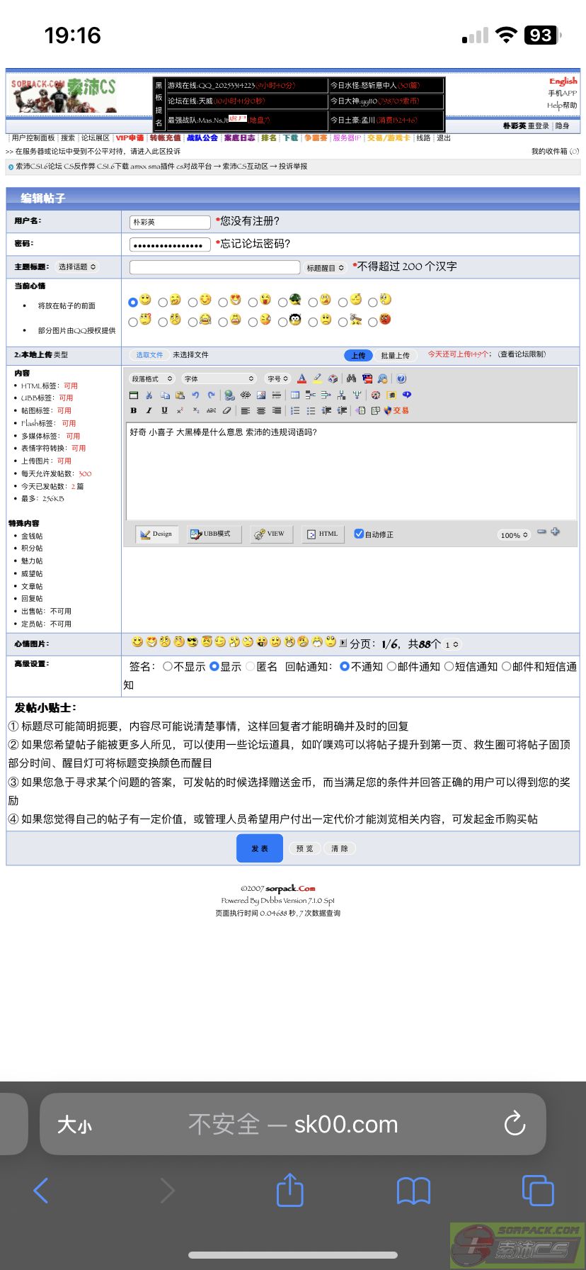This screenshot has width=586, height=1270.
Task: Click the Undo arrow icon
Action: (195, 395)
